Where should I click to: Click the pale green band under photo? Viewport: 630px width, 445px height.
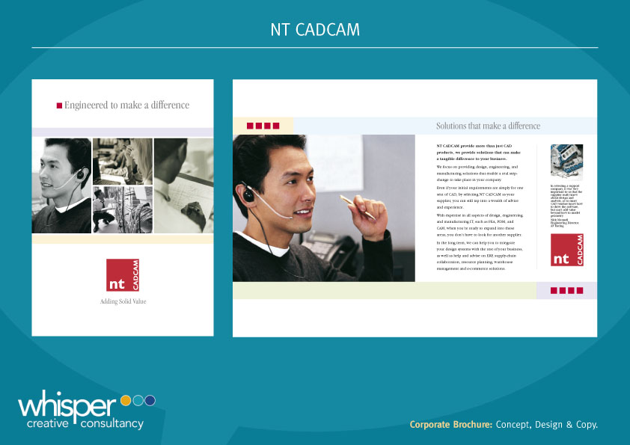pos(385,290)
